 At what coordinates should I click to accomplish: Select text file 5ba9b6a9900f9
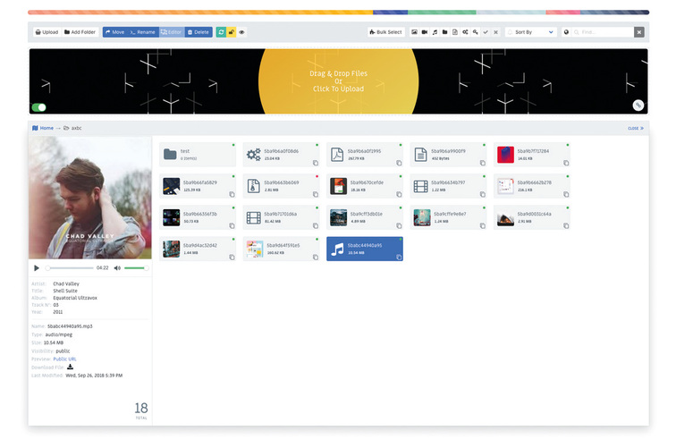click(448, 155)
